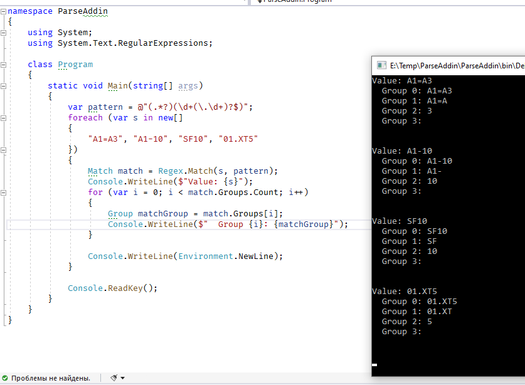This screenshot has width=525, height=385.
Task: Click the console window title bar icon
Action: pos(381,65)
